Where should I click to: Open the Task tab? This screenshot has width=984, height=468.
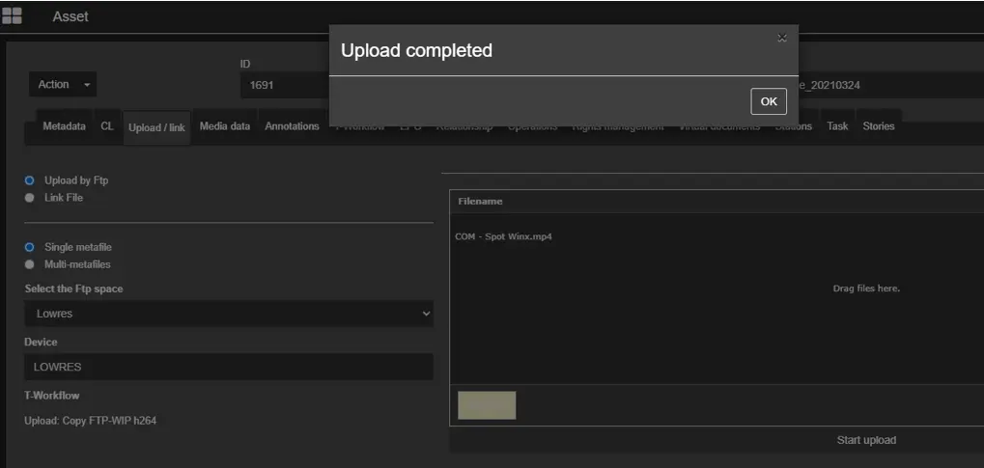[837, 126]
